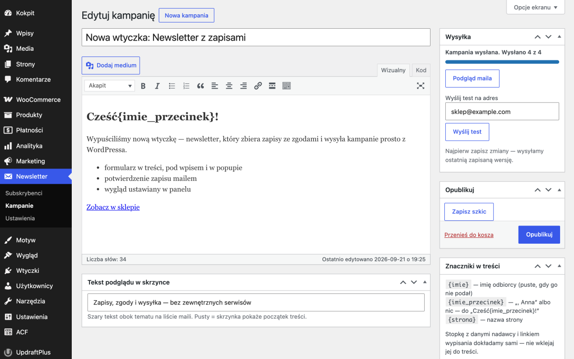This screenshot has height=359, width=574.
Task: Click the insert link icon
Action: click(258, 86)
